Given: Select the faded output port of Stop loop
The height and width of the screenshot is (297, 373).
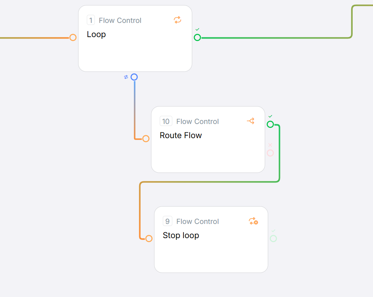Looking at the screenshot, I should click(273, 238).
